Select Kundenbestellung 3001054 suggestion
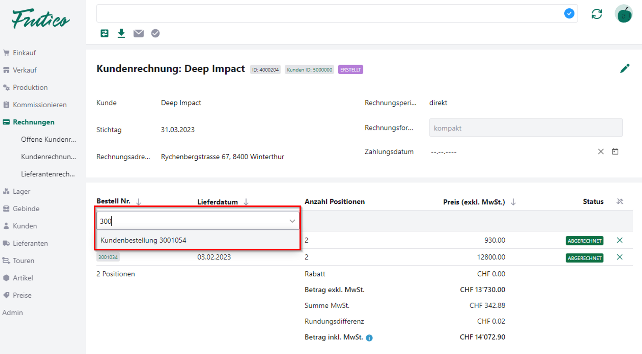This screenshot has width=642, height=354. coord(143,240)
